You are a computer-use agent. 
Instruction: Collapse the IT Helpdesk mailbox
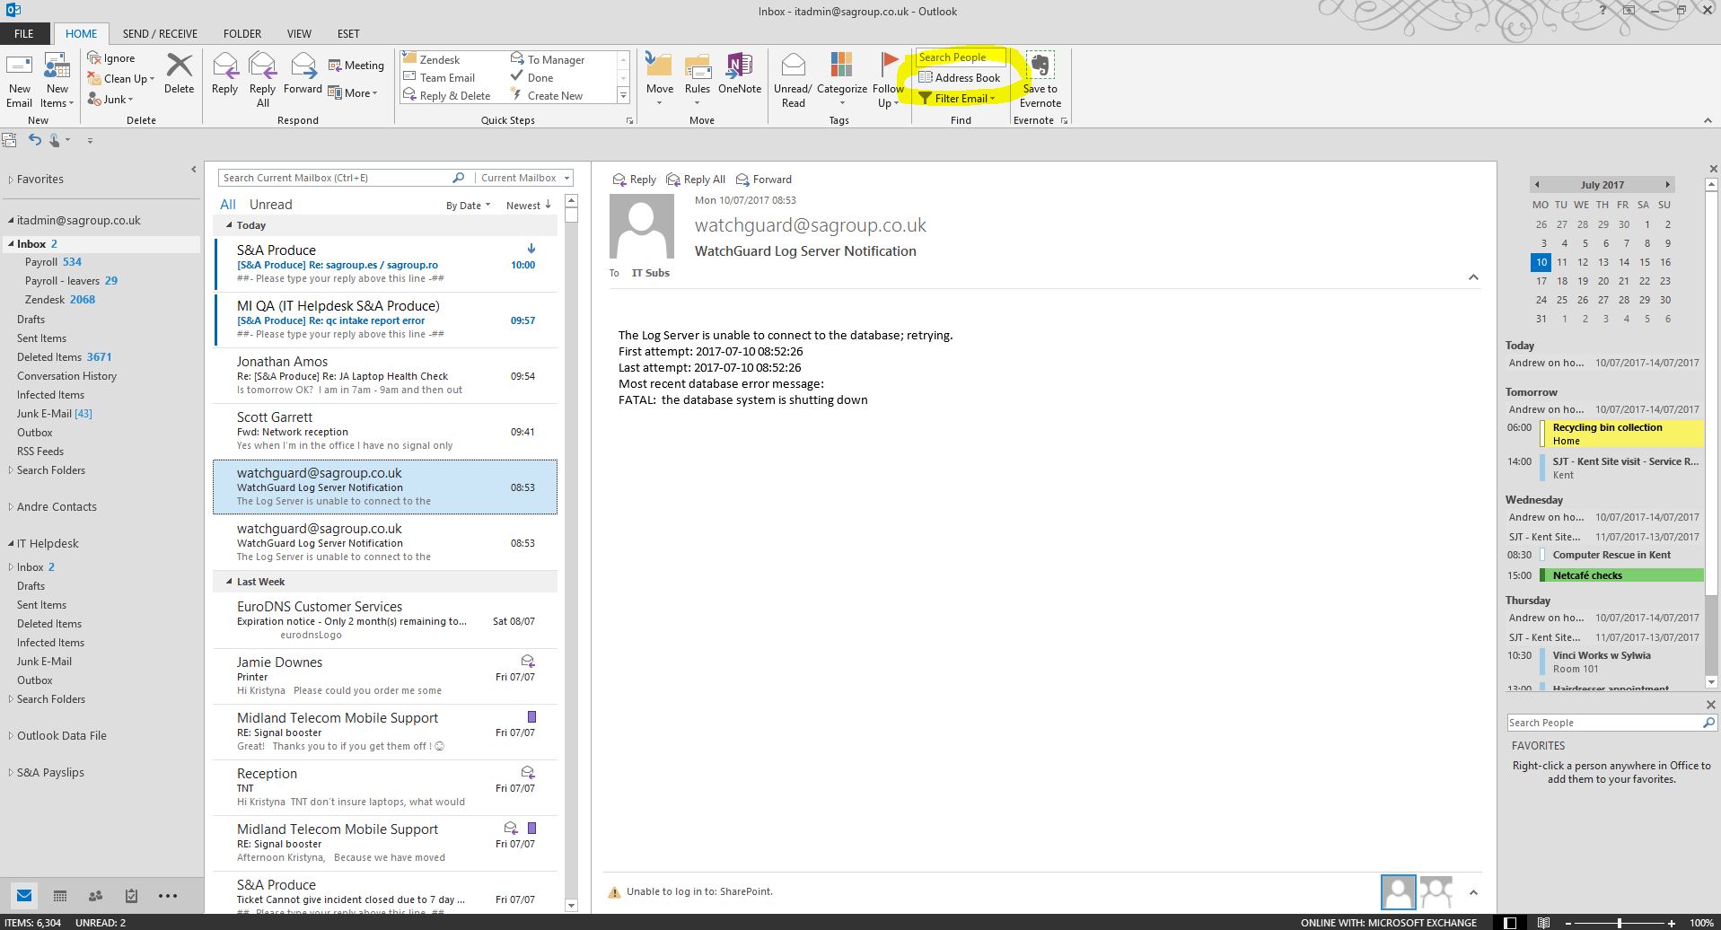coord(11,544)
